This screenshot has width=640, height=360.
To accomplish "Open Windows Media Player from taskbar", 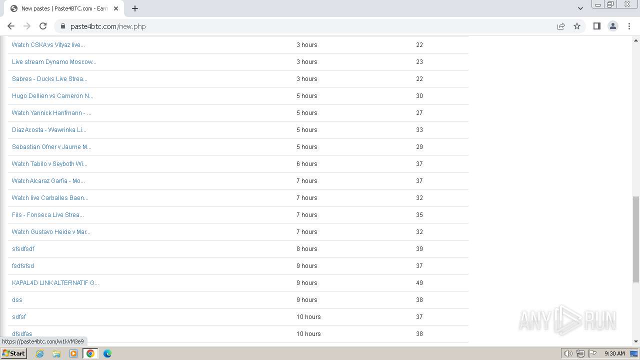I will (x=73, y=353).
